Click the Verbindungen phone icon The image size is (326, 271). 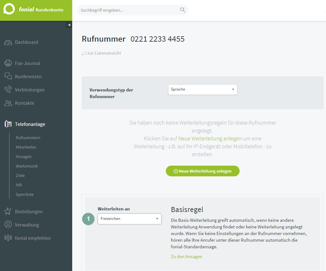[8, 89]
